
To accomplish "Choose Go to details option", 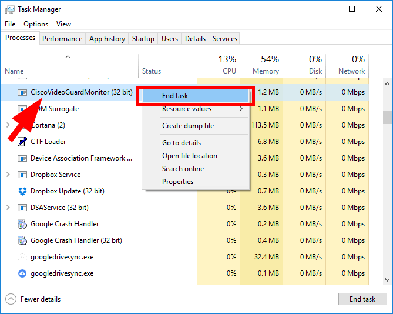I will 196,143.
